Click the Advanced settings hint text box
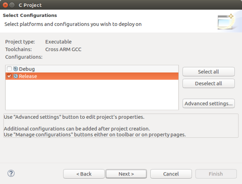 [121, 126]
